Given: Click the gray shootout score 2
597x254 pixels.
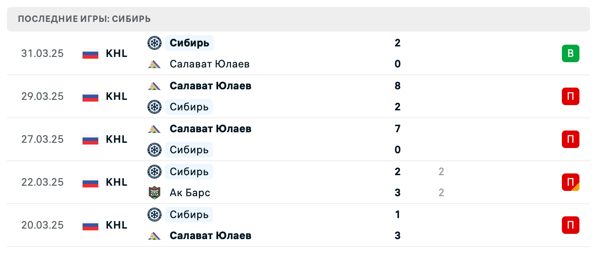Looking at the screenshot, I should tap(441, 172).
